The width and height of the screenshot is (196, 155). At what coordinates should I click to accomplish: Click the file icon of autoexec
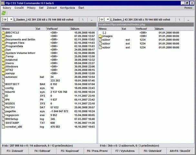click(x=3, y=77)
